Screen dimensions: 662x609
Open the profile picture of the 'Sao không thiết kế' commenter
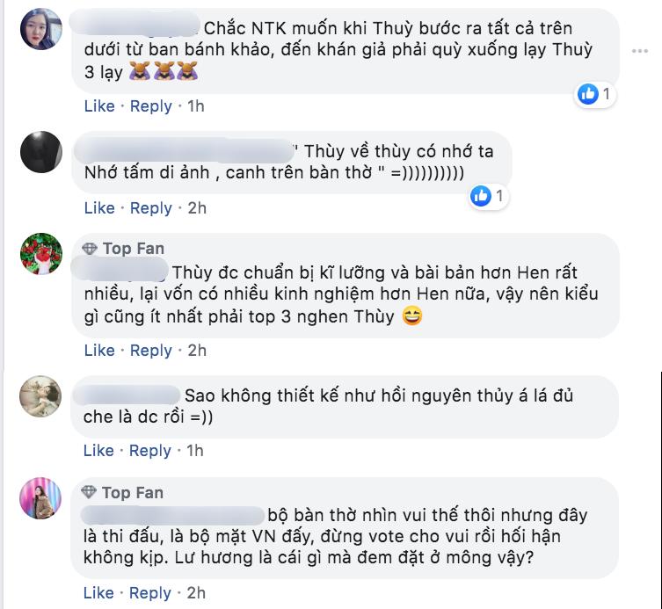40,396
